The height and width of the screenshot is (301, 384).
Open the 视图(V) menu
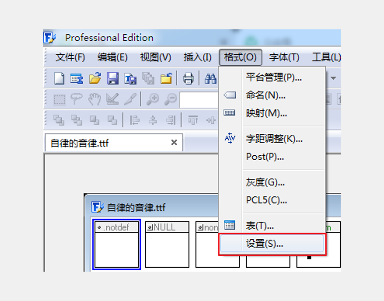(156, 58)
